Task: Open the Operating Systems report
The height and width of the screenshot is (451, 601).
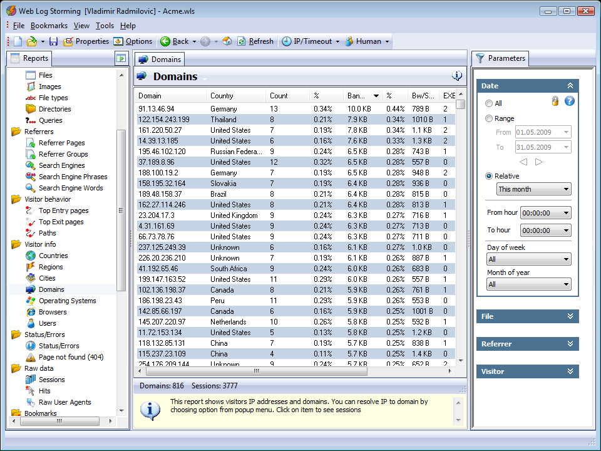Action: 61,301
